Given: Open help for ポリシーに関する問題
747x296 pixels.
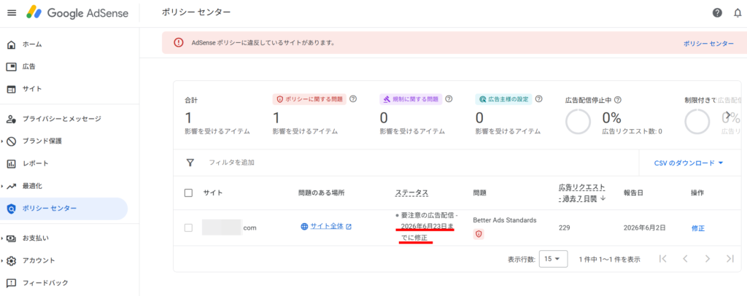Looking at the screenshot, I should [353, 99].
